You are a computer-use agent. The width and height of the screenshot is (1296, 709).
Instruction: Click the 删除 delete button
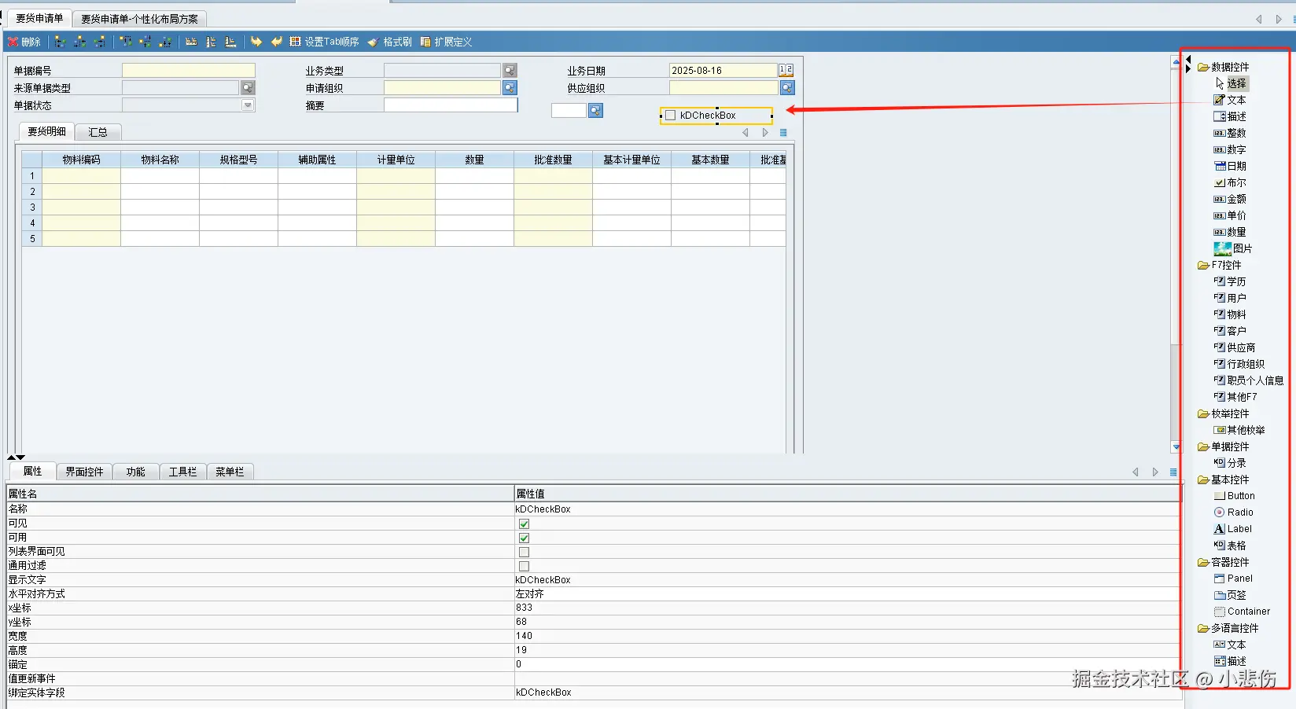pos(24,42)
